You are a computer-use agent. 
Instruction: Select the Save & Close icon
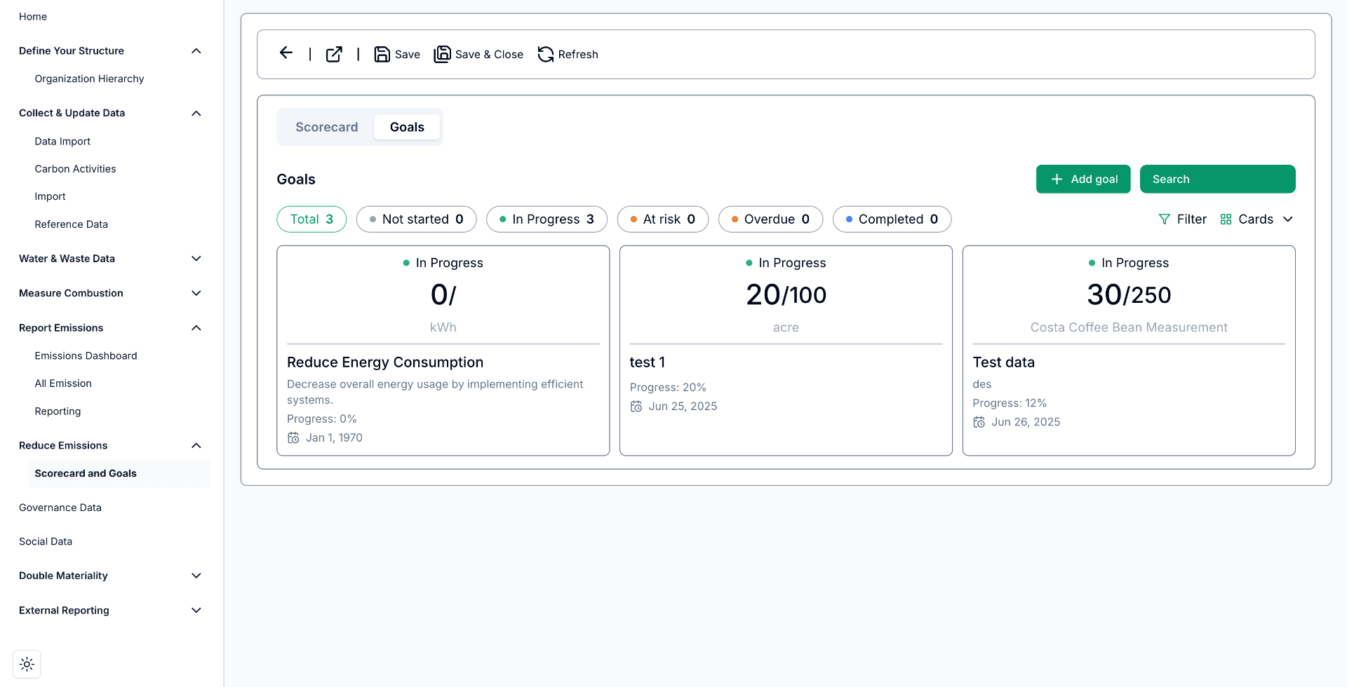[443, 54]
